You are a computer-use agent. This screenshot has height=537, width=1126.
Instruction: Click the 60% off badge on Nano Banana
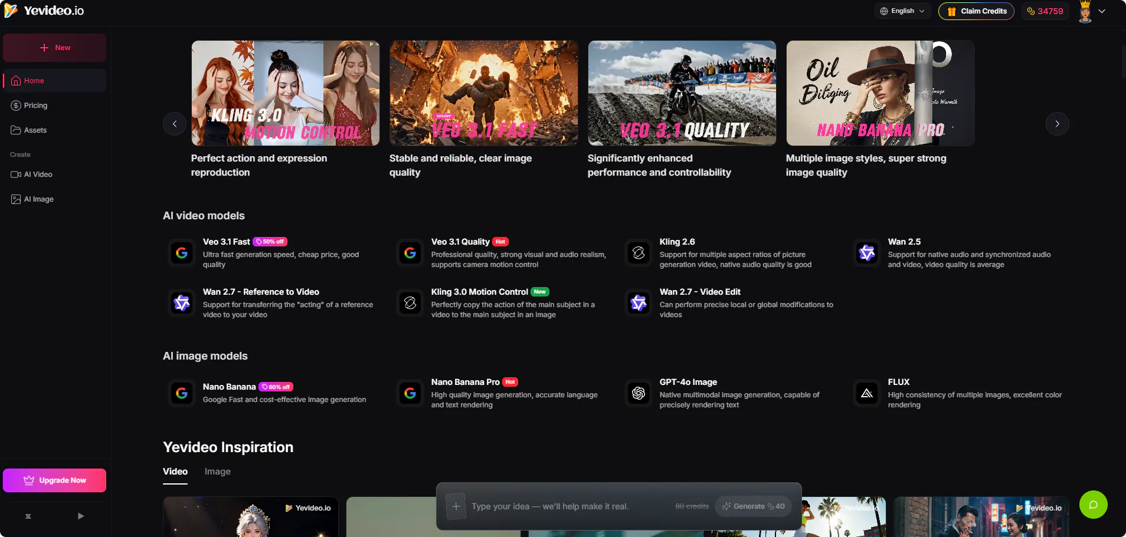[x=276, y=387]
